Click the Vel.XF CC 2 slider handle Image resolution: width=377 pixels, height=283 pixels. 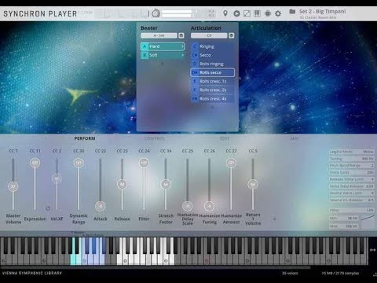[x=57, y=178]
